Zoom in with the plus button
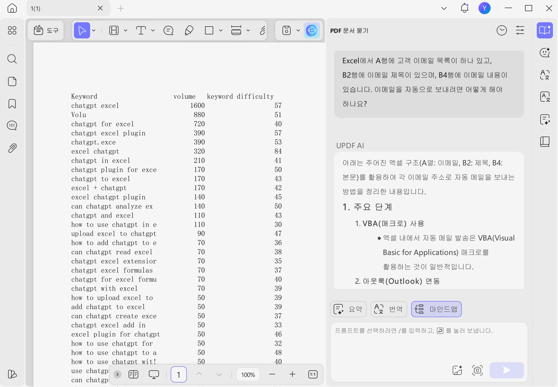 click(x=292, y=374)
